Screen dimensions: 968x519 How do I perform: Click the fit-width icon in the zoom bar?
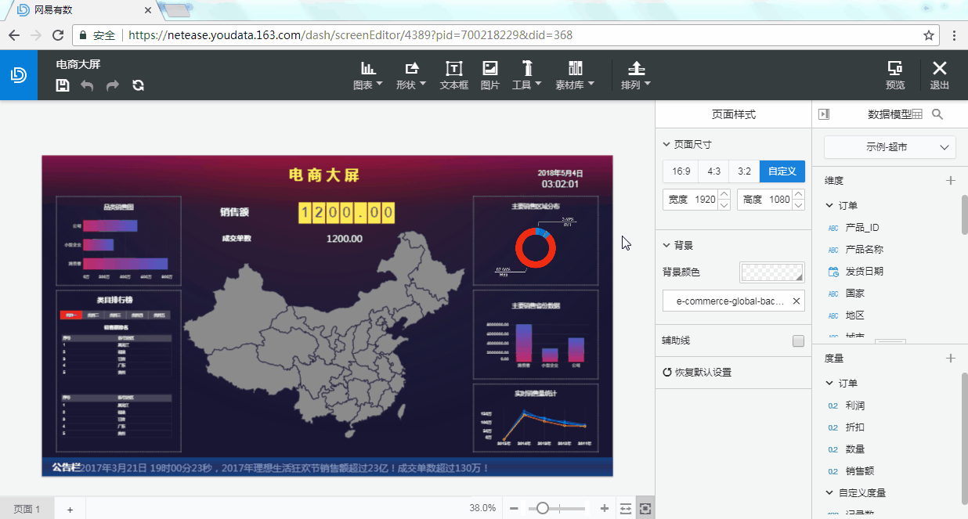(x=626, y=509)
